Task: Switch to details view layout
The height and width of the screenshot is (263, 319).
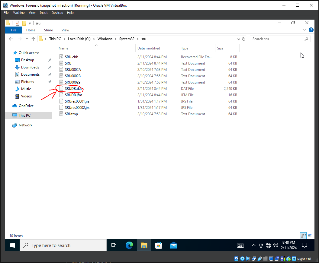Action: (303, 236)
